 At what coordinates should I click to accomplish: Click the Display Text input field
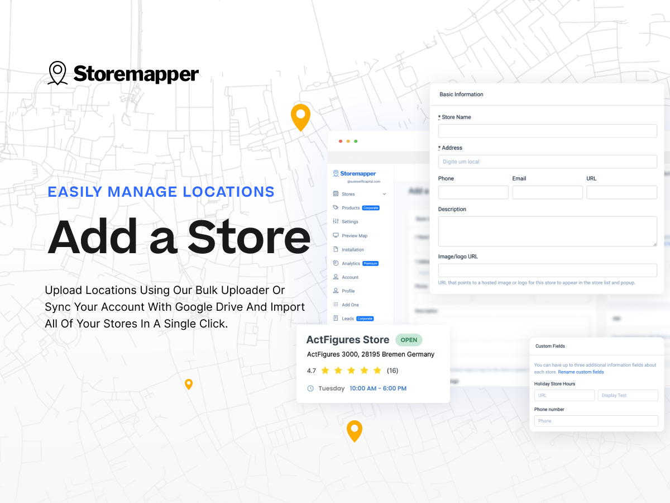point(628,395)
